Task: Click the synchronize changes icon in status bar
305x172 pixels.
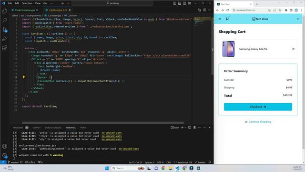Action: click(x=21, y=162)
